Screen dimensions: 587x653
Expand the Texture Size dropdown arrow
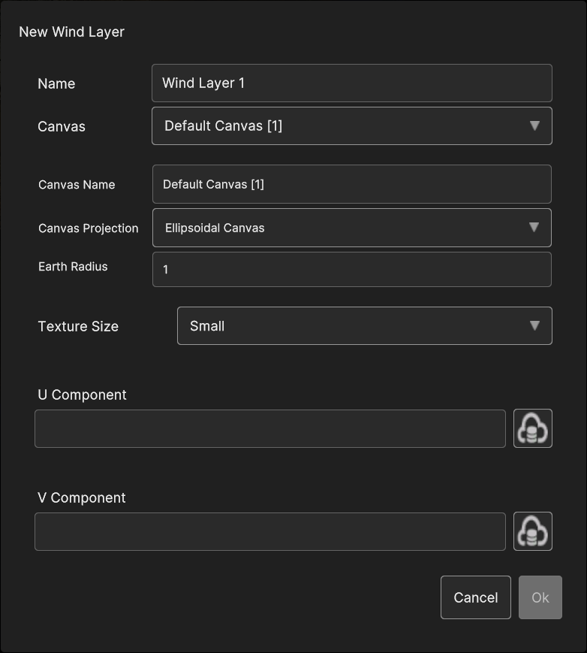[534, 325]
